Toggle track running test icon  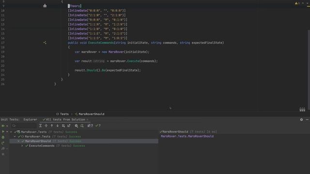[x=82, y=126]
